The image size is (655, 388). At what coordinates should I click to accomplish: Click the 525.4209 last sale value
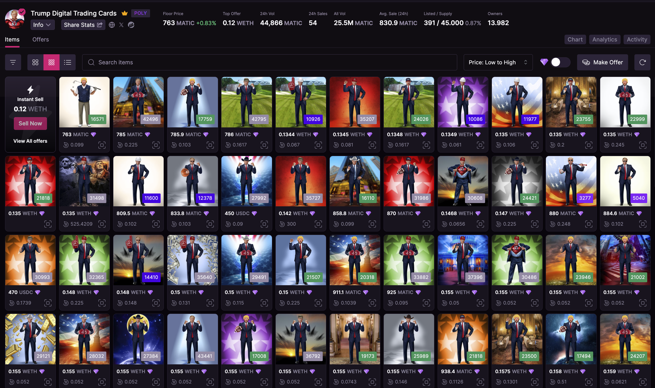click(x=81, y=224)
